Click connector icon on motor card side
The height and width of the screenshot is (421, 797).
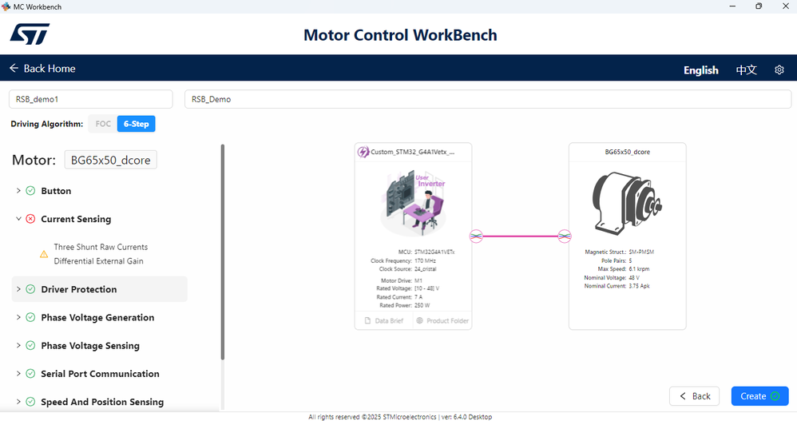coord(564,236)
